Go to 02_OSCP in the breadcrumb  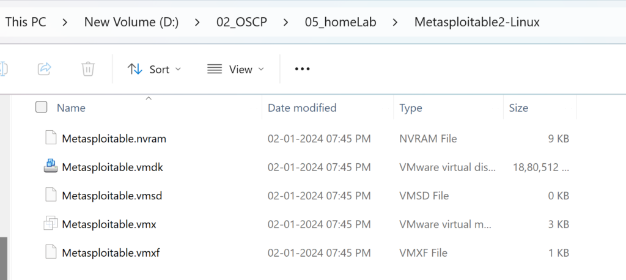(241, 22)
